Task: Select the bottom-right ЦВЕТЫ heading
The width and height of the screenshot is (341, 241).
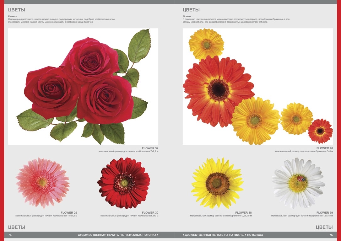Action: (x=324, y=227)
